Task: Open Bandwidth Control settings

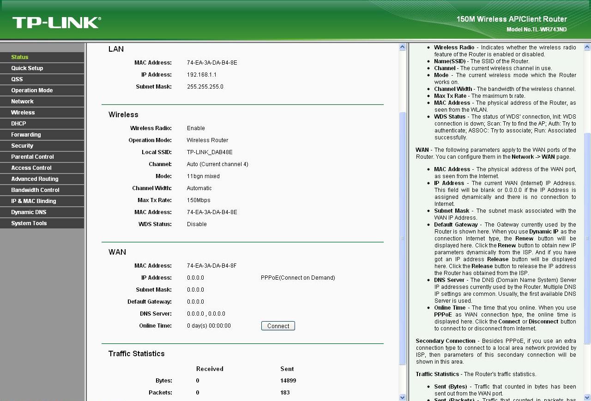Action: coord(42,190)
